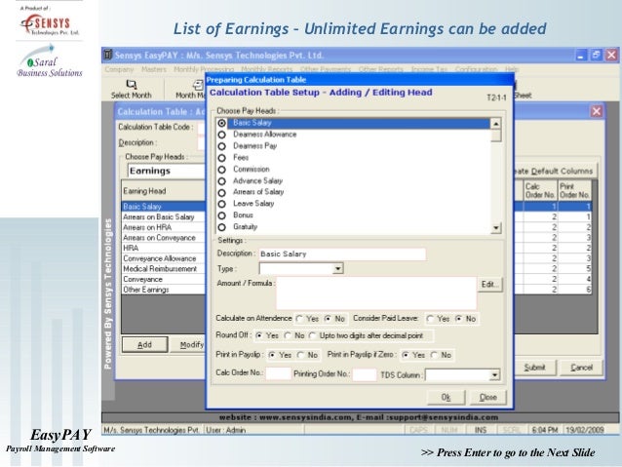Viewport: 622px width, 467px height.
Task: Click the Print Order No. column header
Action: pyautogui.click(x=574, y=191)
